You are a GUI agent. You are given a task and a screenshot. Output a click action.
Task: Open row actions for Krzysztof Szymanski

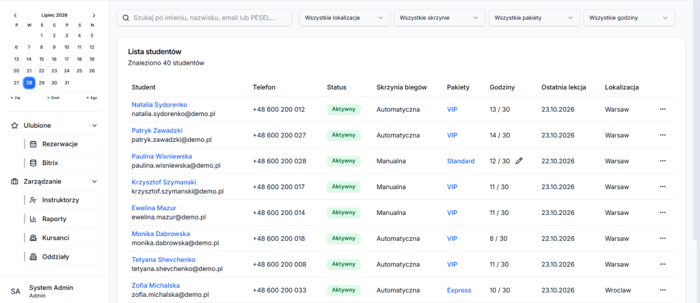pyautogui.click(x=662, y=187)
